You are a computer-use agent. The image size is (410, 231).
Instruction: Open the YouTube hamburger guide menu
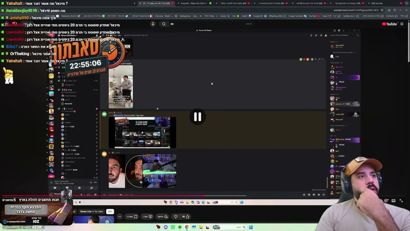402,24
